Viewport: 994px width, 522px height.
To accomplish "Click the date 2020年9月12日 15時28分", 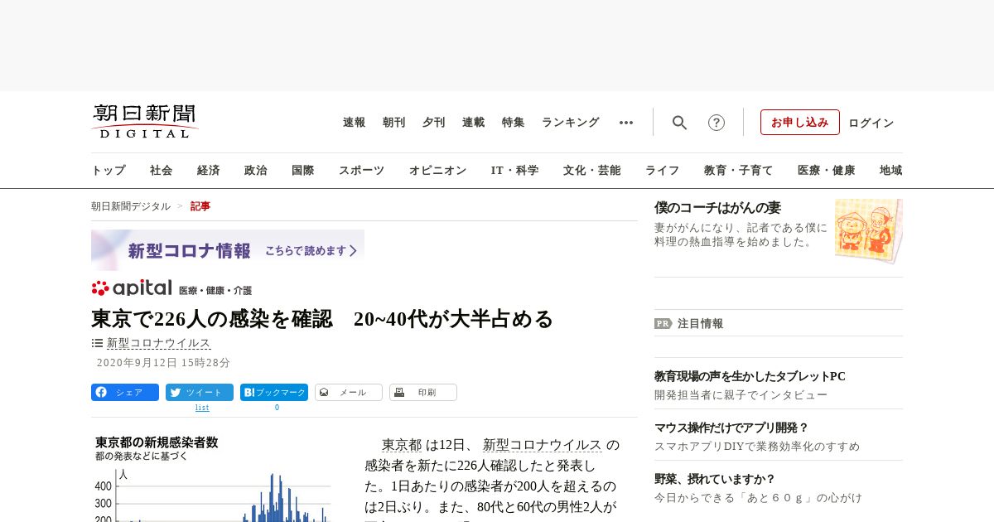I will [164, 363].
